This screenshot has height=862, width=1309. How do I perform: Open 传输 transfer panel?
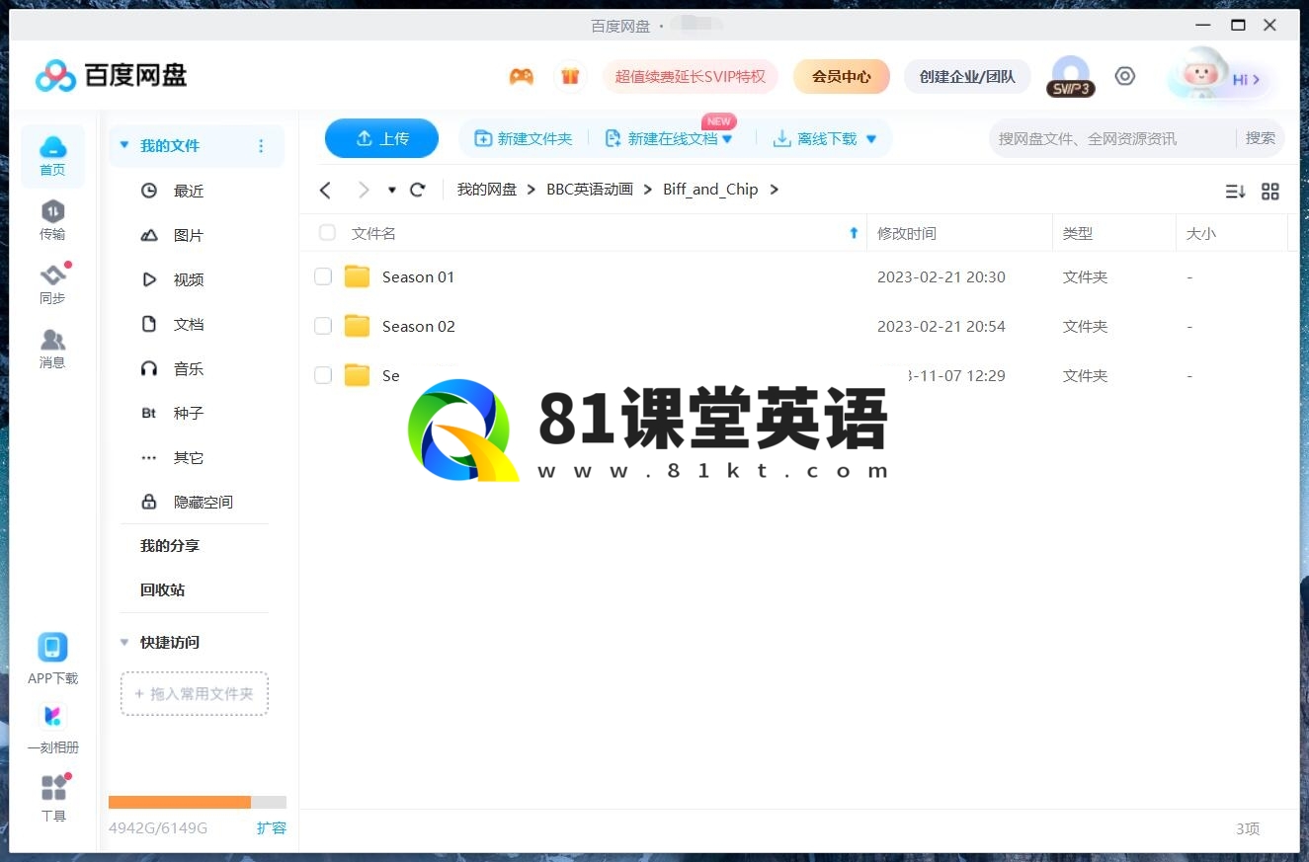coord(52,220)
